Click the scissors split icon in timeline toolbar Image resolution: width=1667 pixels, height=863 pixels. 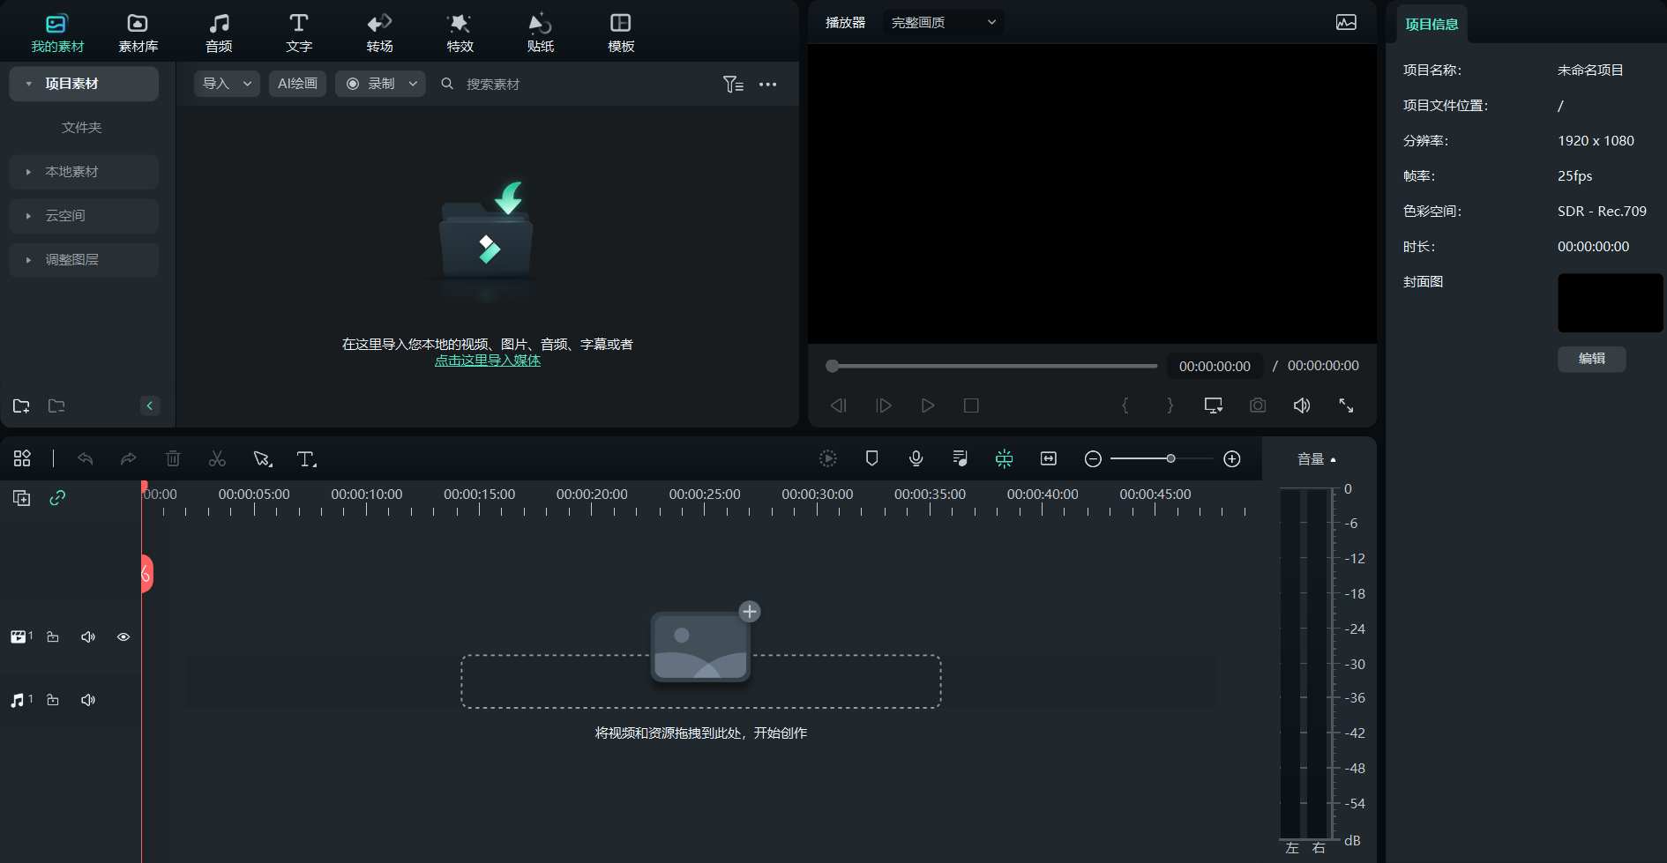[217, 458]
